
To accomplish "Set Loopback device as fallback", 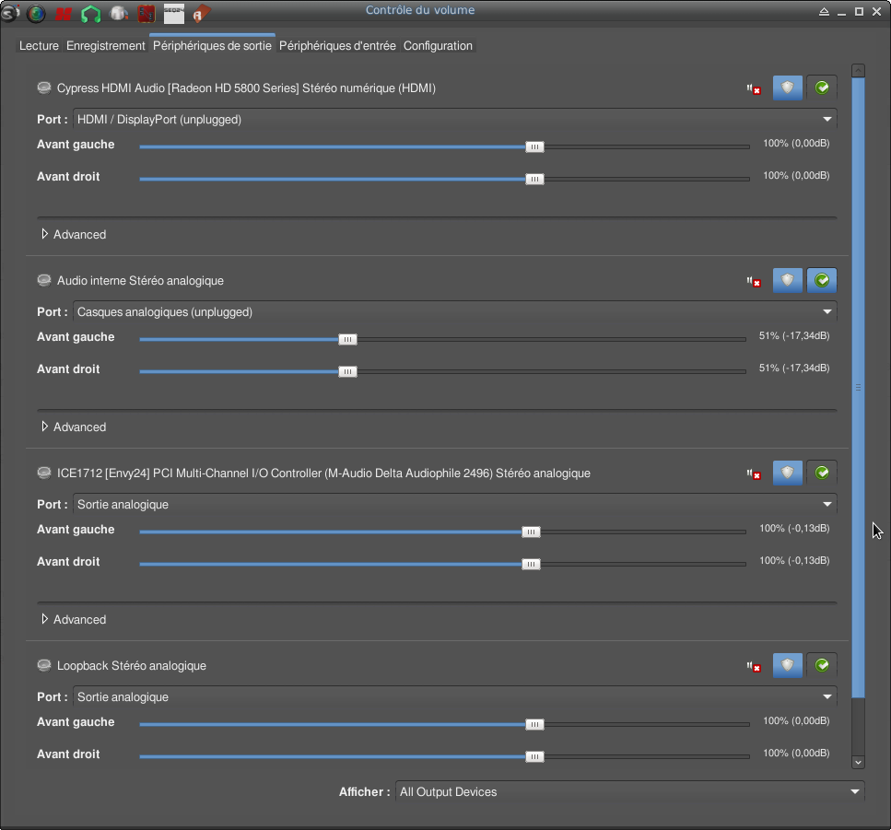I will point(822,665).
